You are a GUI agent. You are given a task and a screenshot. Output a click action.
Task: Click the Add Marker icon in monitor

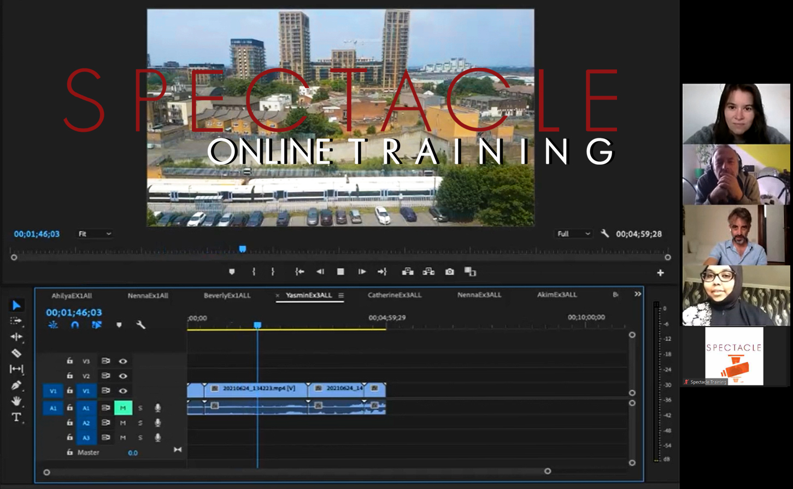232,272
